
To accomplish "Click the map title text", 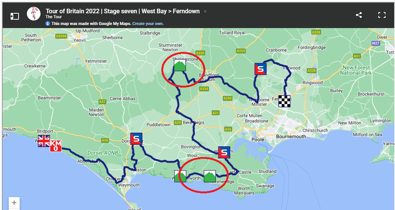I will pyautogui.click(x=123, y=11).
